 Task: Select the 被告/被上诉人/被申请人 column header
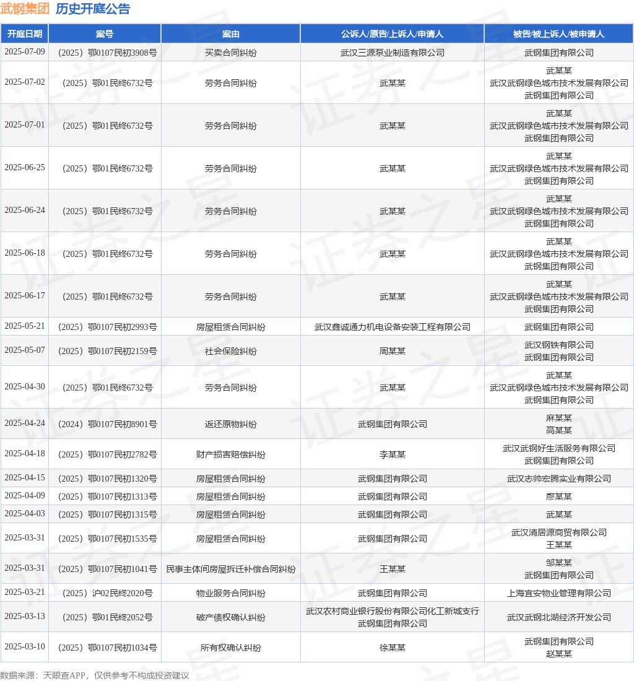pyautogui.click(x=559, y=34)
